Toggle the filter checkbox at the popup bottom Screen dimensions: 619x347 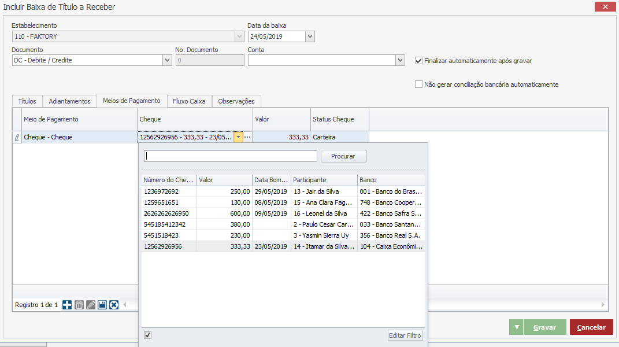point(148,335)
